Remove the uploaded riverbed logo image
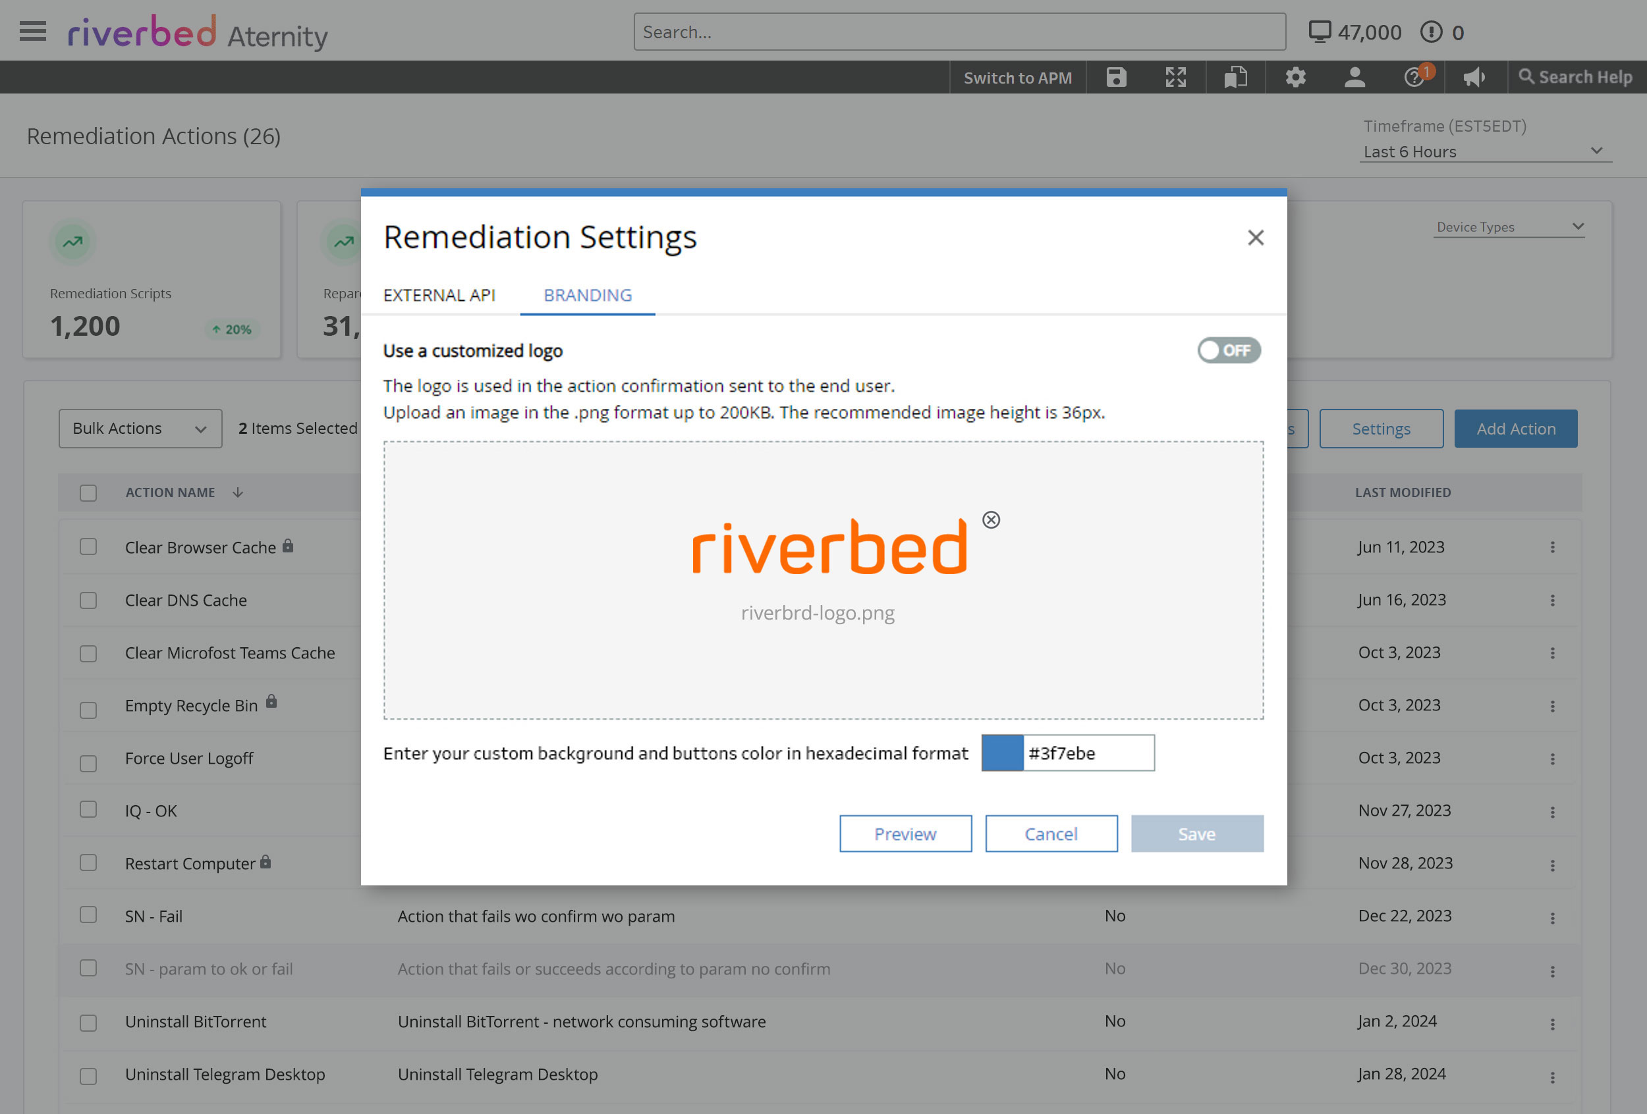Viewport: 1647px width, 1114px height. click(x=991, y=520)
